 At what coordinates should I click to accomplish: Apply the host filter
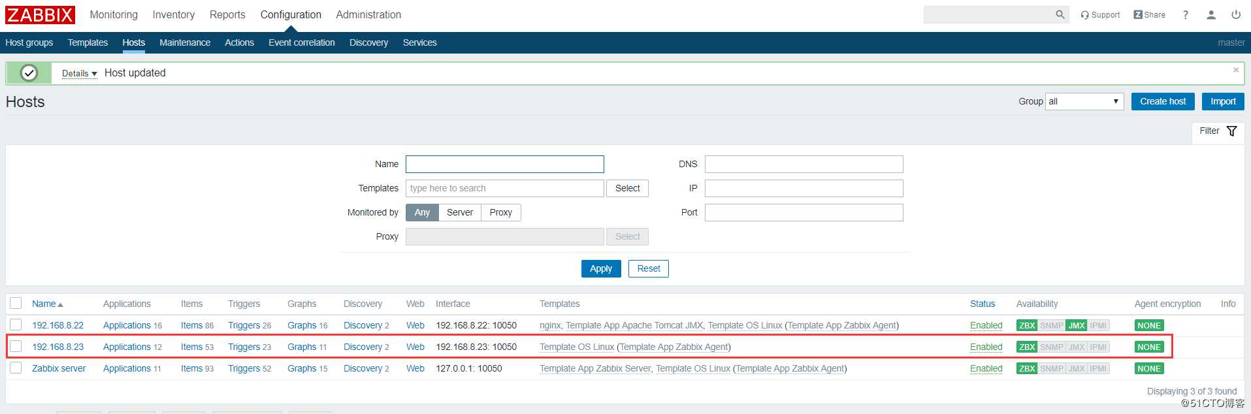pyautogui.click(x=601, y=268)
